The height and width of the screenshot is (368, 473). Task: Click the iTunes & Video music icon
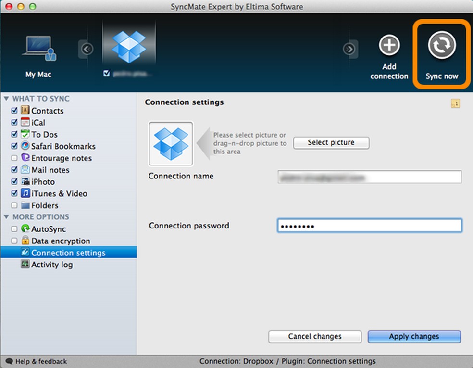[25, 193]
